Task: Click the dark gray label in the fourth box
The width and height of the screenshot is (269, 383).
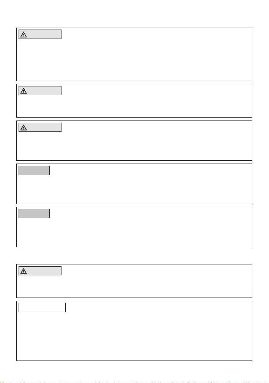Action: pos(34,171)
